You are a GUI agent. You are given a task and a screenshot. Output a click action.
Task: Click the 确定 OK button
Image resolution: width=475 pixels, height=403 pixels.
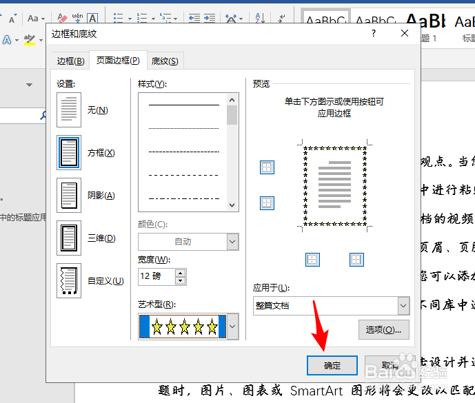(332, 365)
